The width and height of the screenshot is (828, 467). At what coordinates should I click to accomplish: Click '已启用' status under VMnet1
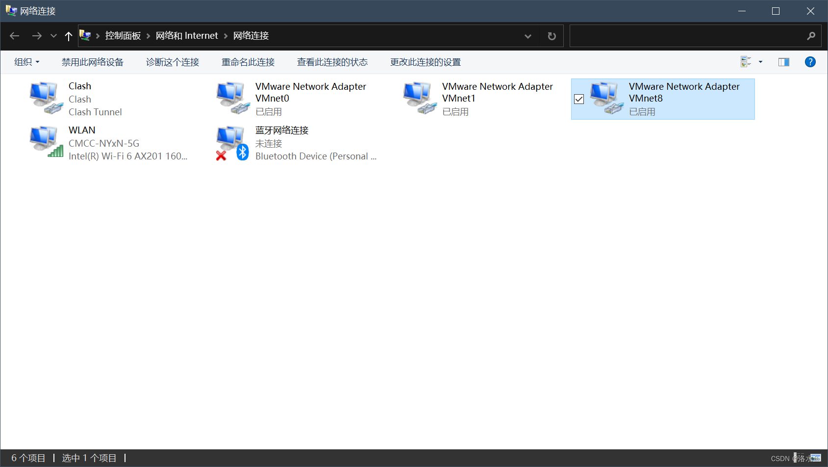coord(455,112)
